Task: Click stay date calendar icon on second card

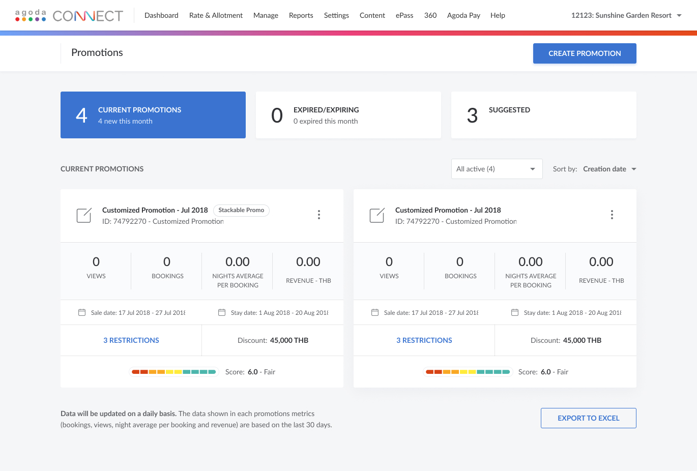Action: click(515, 312)
